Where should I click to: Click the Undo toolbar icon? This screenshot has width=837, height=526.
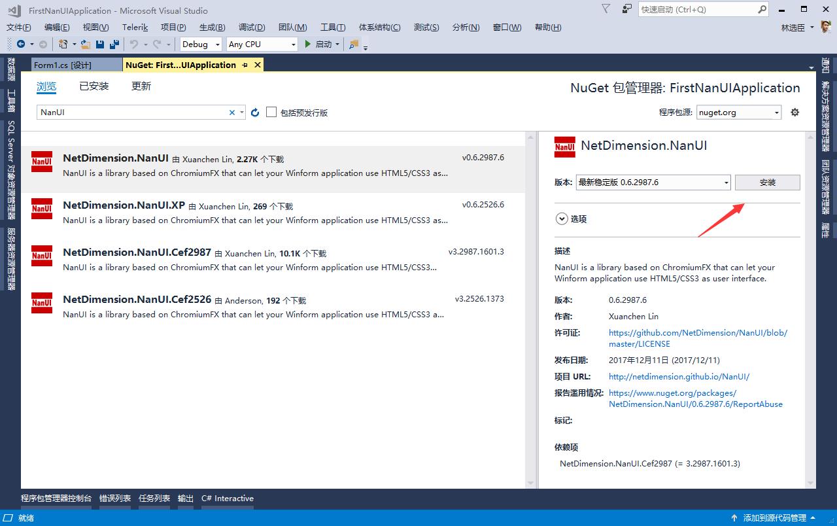tap(133, 44)
